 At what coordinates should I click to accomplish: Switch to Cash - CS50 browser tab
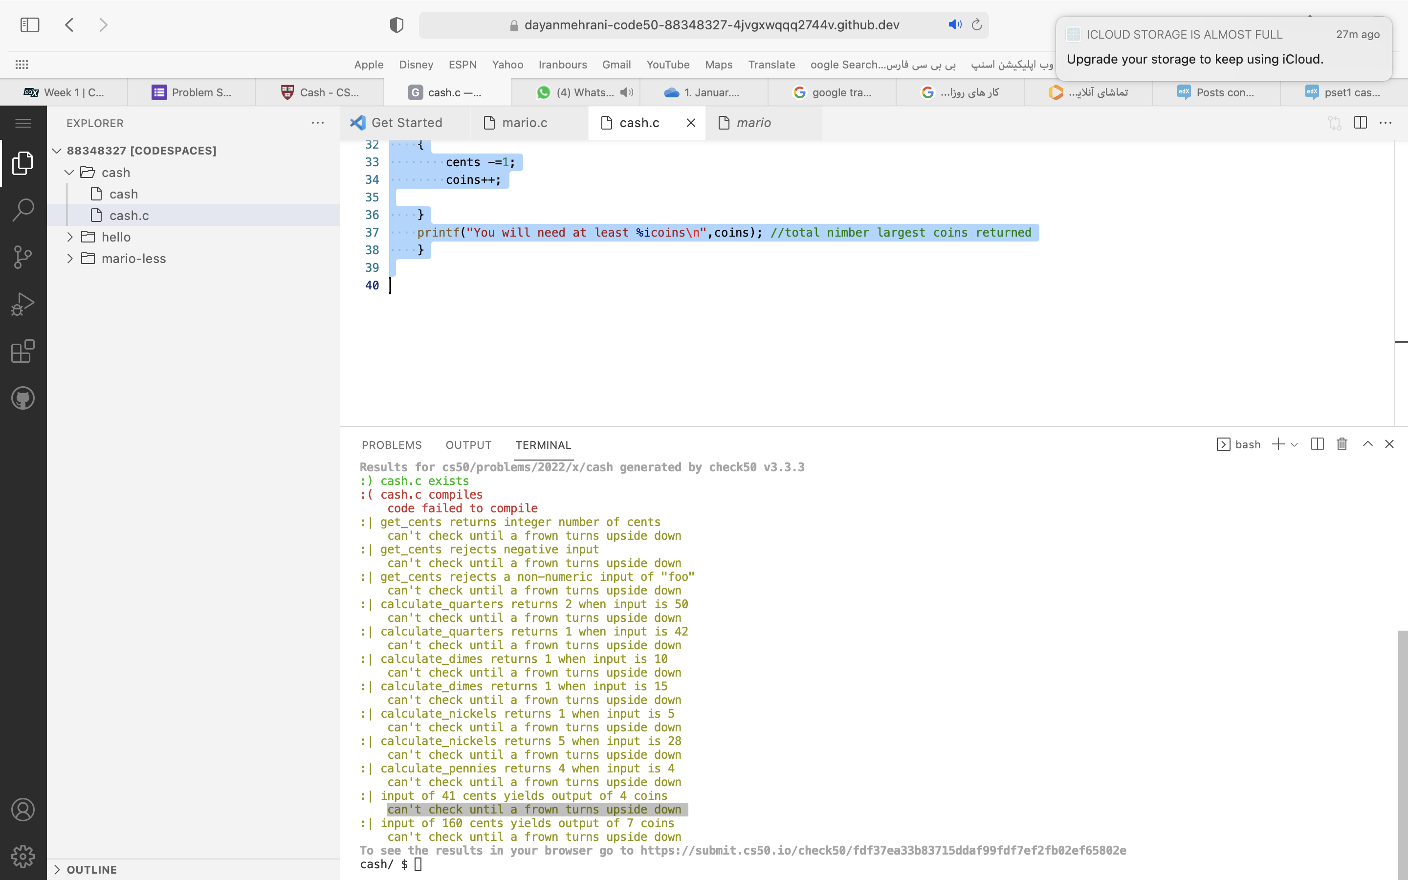(x=320, y=92)
